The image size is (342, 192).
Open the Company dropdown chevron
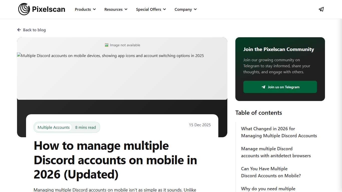pos(195,9)
